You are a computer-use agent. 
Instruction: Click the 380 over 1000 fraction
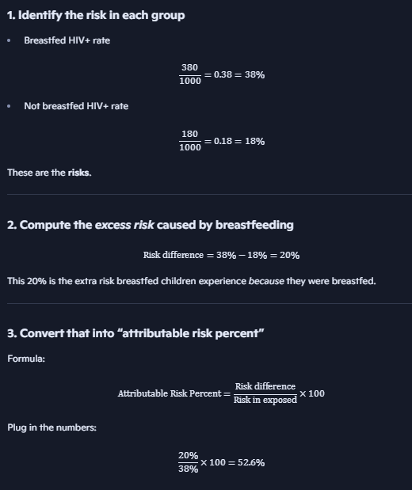click(x=190, y=74)
